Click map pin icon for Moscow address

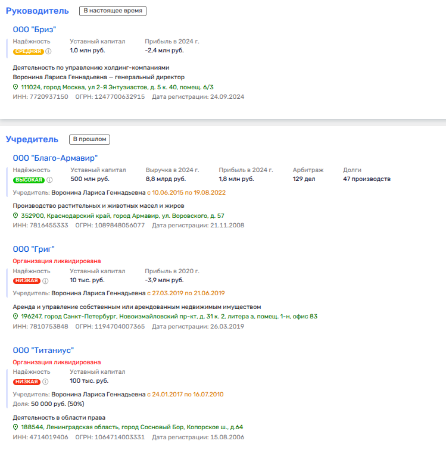tap(16, 87)
